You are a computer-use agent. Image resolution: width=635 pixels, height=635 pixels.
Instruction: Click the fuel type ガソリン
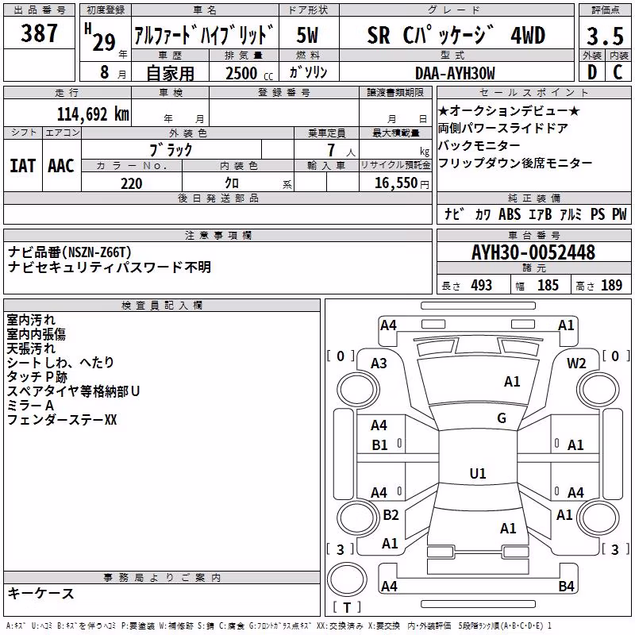coord(308,72)
